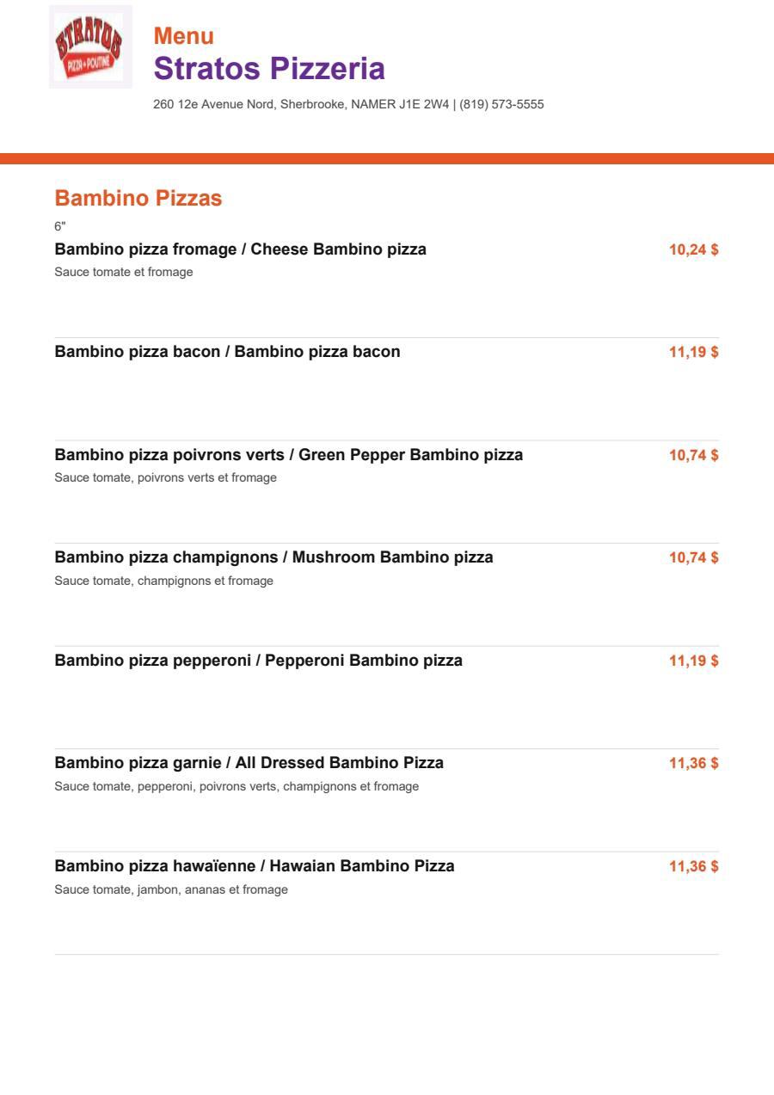Click the green pepper pizza 10,74 $ price
Viewport: 774px width, 1095px height.
694,455
